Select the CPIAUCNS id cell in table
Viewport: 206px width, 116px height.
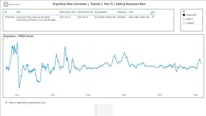(10, 17)
